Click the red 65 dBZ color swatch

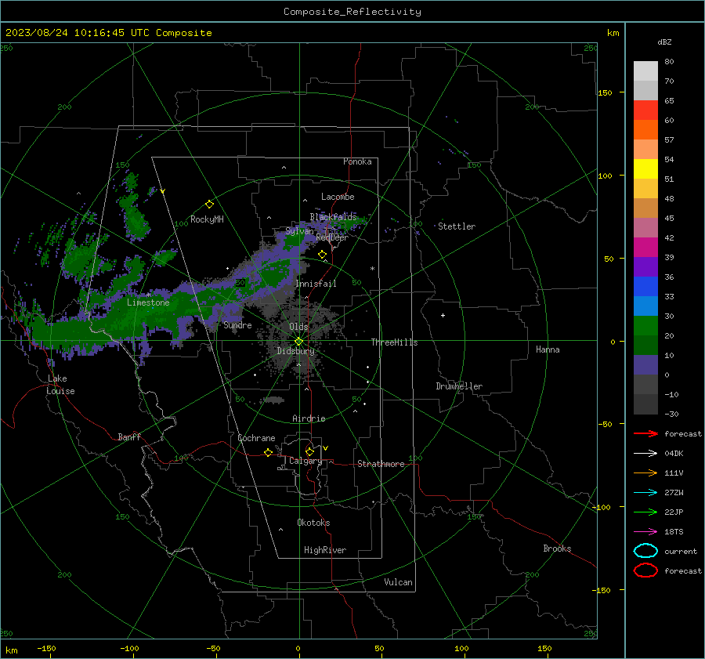[645, 110]
